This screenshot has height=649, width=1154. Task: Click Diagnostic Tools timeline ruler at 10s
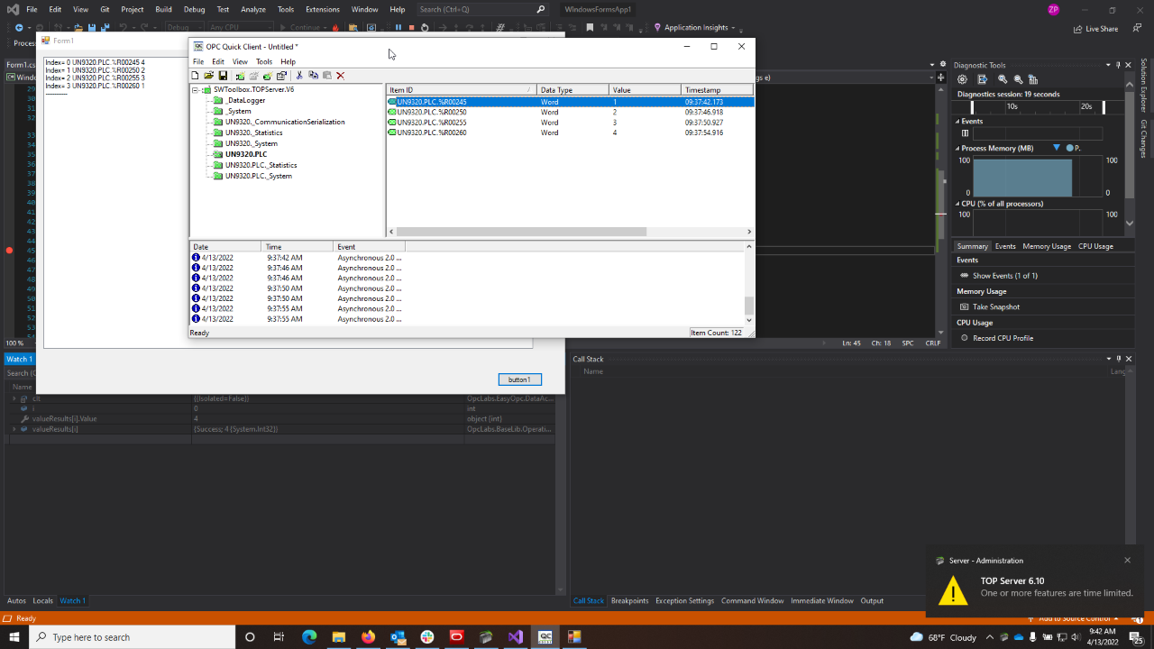coord(1012,106)
